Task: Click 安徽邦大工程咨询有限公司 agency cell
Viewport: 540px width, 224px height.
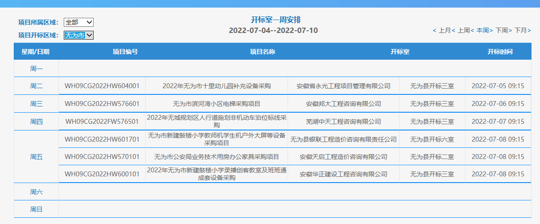Action: click(x=343, y=104)
